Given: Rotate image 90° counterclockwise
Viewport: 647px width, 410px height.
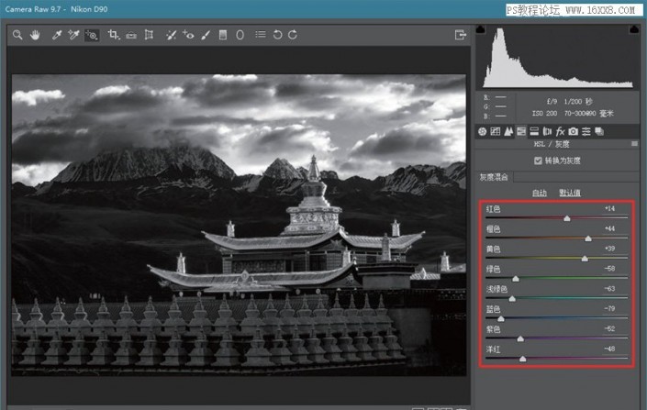Looking at the screenshot, I should 277,35.
